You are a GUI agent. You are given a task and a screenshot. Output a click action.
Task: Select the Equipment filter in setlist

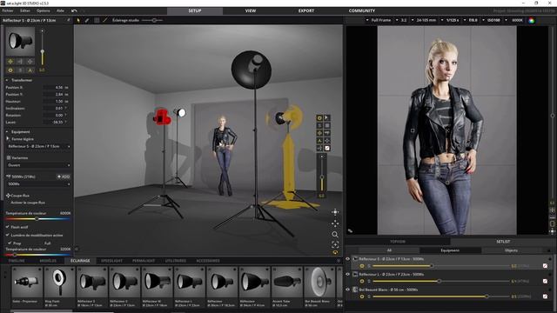(450, 250)
